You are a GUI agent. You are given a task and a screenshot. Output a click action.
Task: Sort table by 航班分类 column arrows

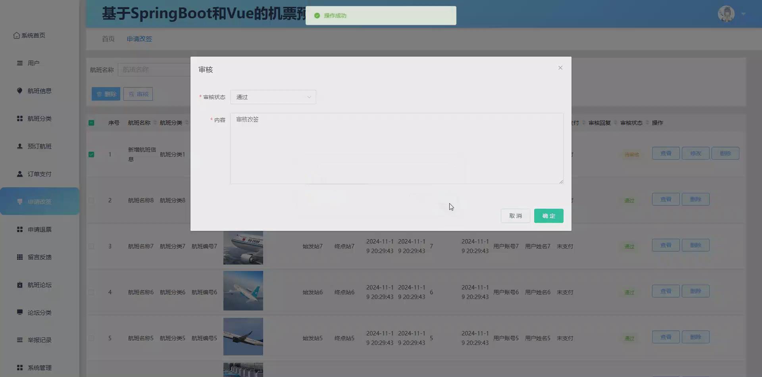(x=187, y=123)
